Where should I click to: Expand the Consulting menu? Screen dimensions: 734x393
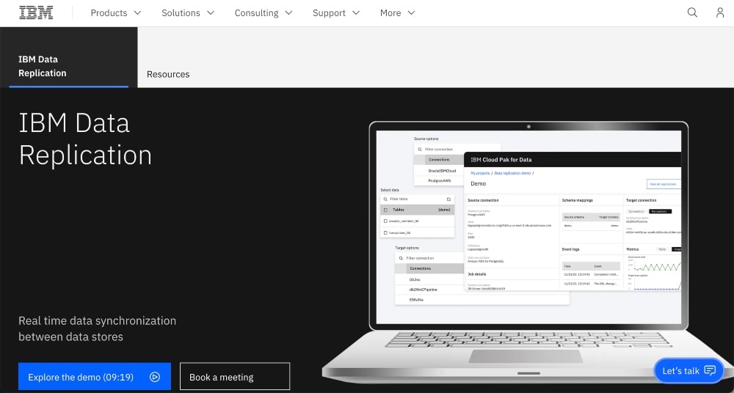click(263, 13)
